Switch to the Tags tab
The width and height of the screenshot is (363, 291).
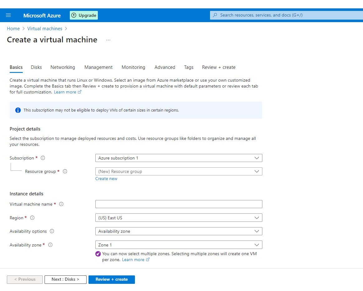tap(189, 67)
